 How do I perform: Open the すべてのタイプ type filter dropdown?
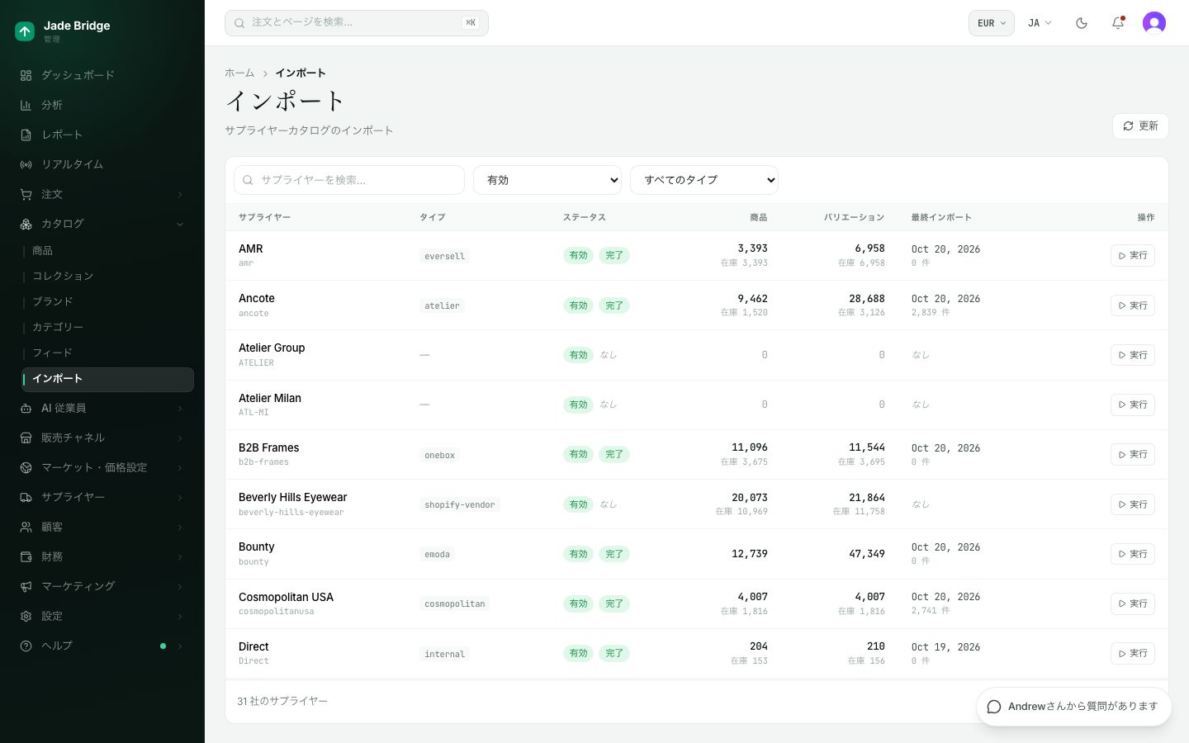click(x=704, y=180)
